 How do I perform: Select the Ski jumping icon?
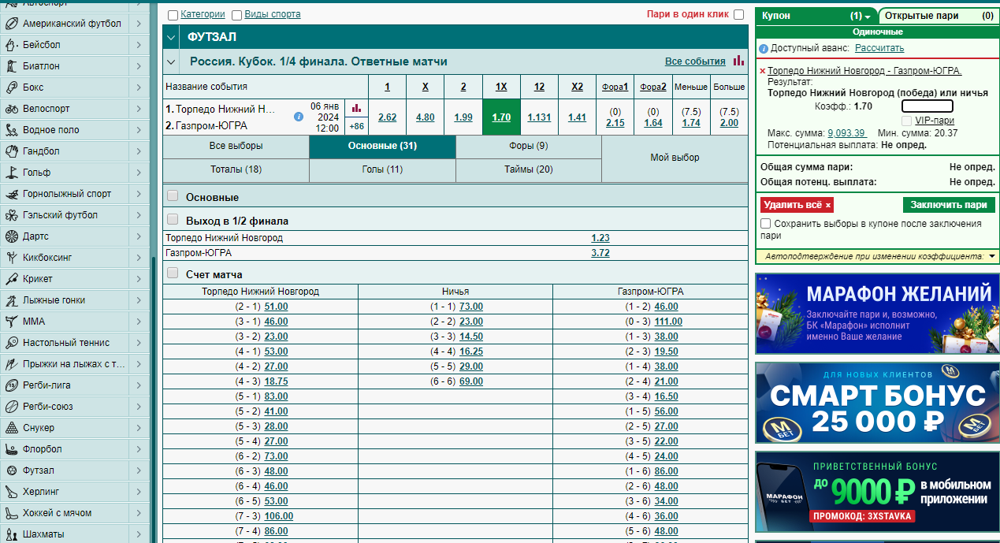11,364
